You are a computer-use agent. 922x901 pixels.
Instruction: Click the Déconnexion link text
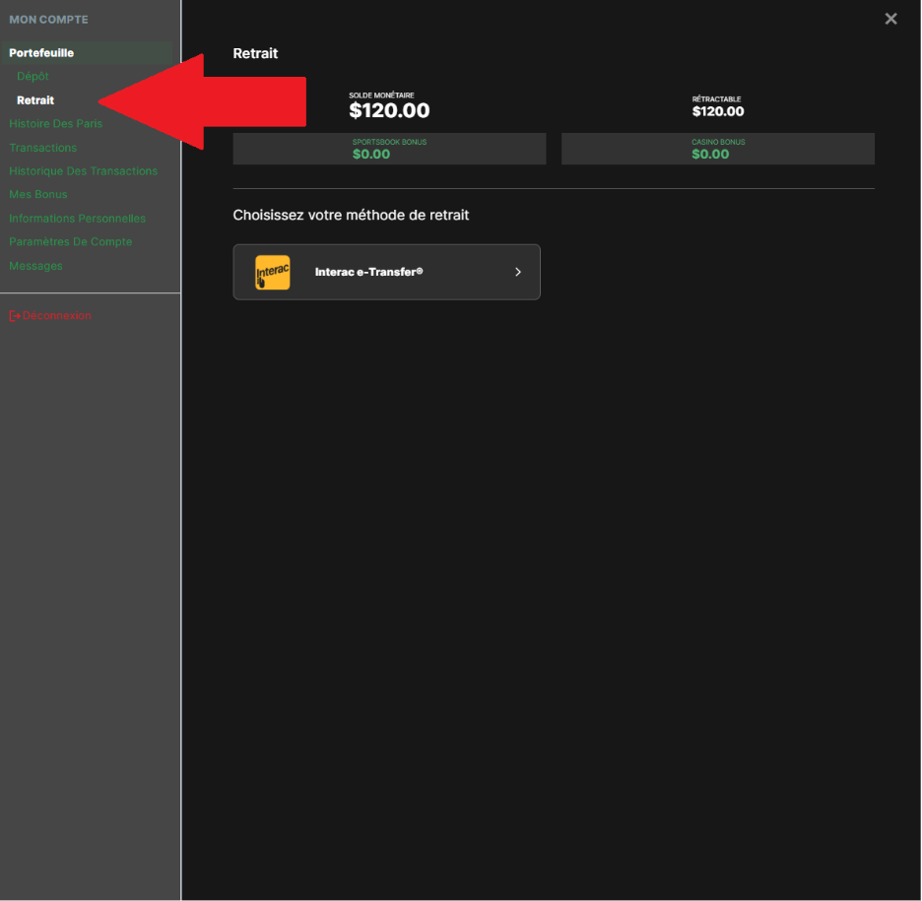tap(57, 316)
